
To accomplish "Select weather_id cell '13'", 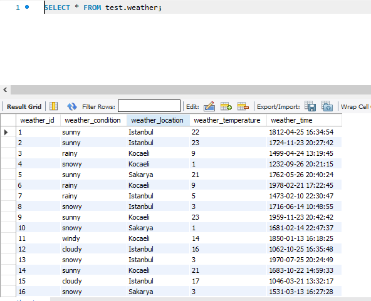I will click(x=38, y=260).
